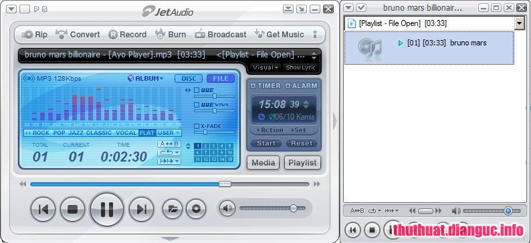Open the repeat mode dropdown in main display
Image resolution: width=531 pixels, height=243 pixels.
pyautogui.click(x=169, y=153)
